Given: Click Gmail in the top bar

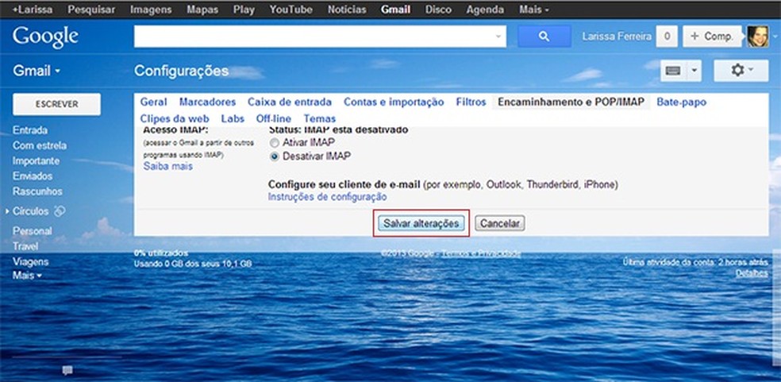Looking at the screenshot, I should pos(395,10).
